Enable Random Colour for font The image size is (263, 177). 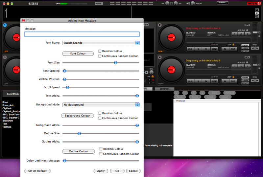(x=100, y=51)
